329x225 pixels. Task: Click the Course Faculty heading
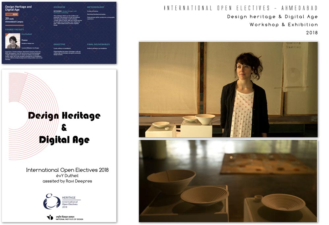(x=14, y=30)
